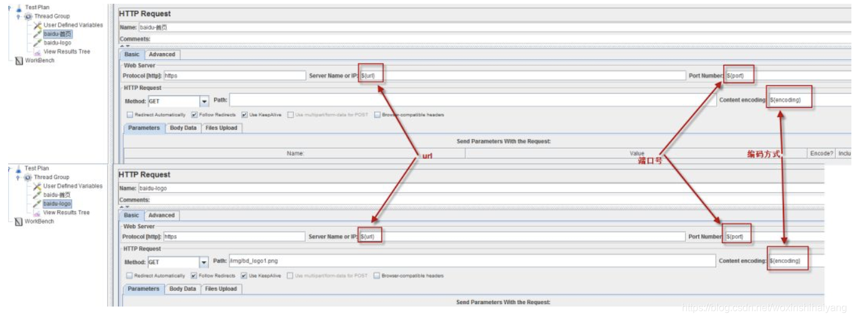Click Thread Group gear icon in lower tree
Viewport: 852px width, 319px height.
28,177
